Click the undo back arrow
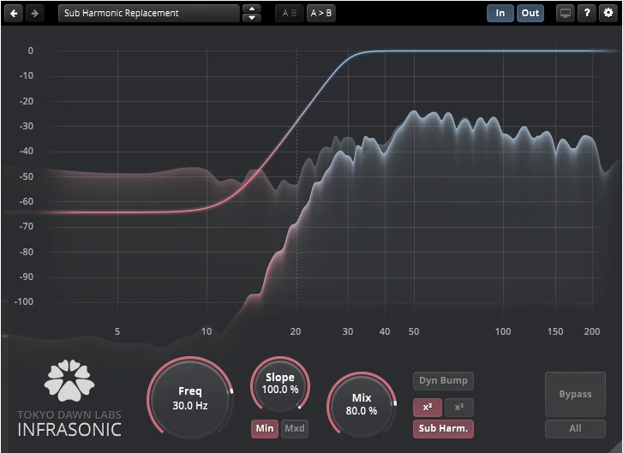Screen dimensions: 623x453 pyautogui.click(x=14, y=13)
